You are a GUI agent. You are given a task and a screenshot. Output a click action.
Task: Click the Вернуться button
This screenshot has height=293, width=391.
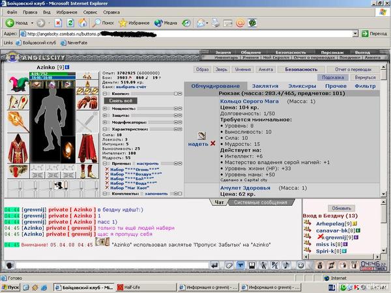tap(365, 77)
